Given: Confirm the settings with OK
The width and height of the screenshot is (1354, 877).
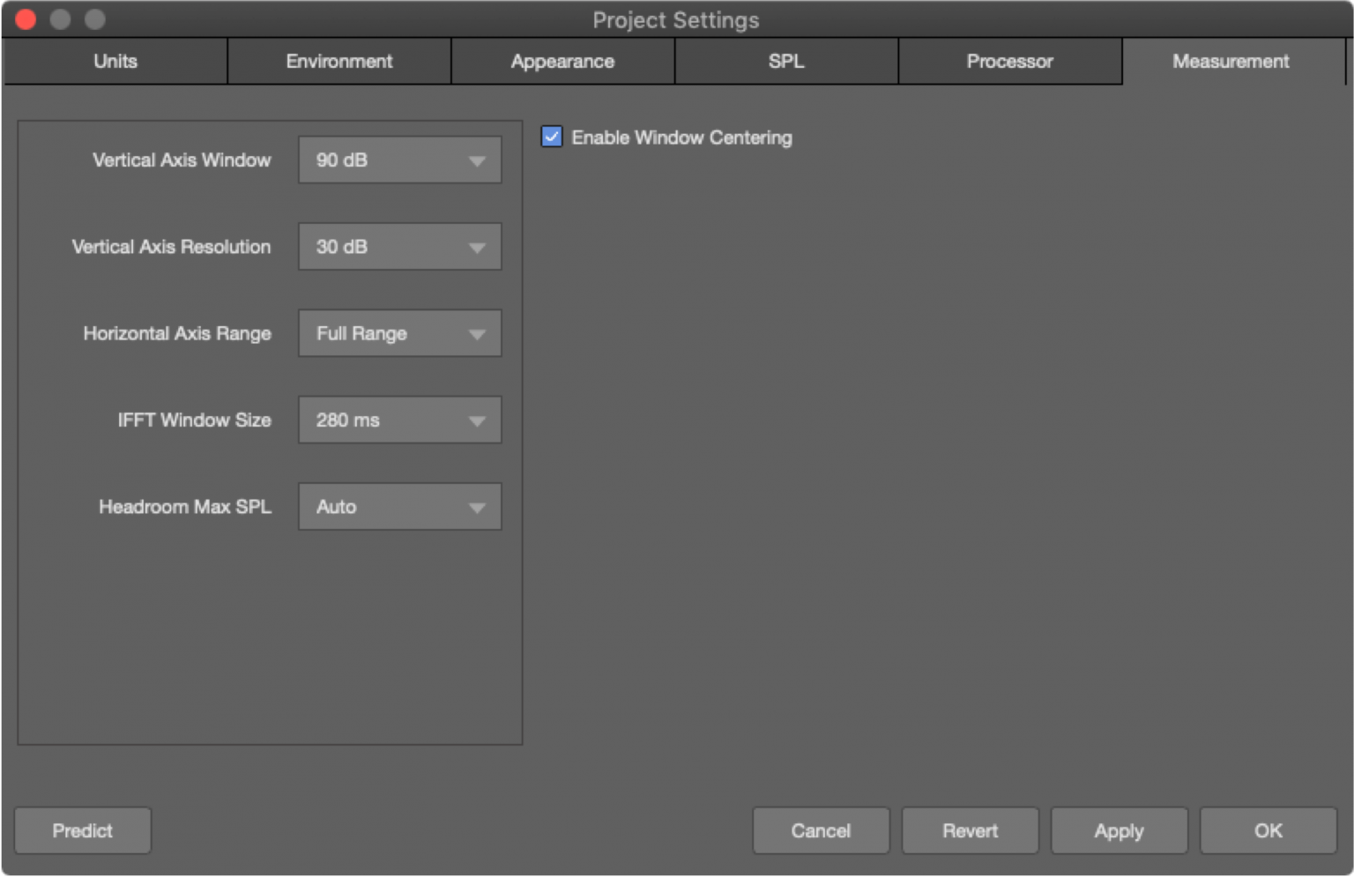Looking at the screenshot, I should point(1268,830).
